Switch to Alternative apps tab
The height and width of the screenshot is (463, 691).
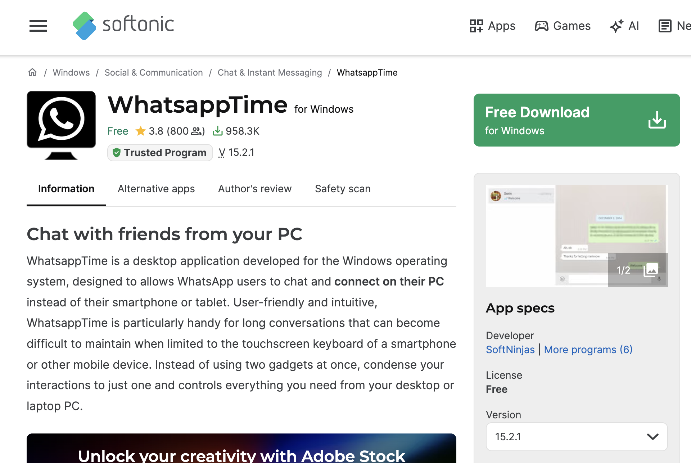click(156, 189)
